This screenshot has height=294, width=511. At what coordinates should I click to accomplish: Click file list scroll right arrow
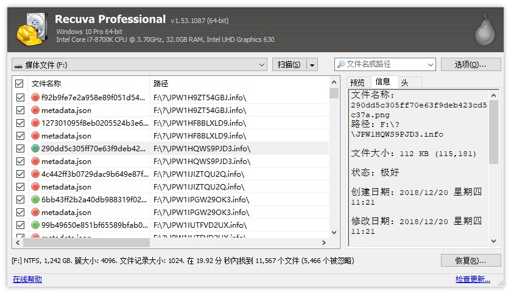click(x=323, y=242)
